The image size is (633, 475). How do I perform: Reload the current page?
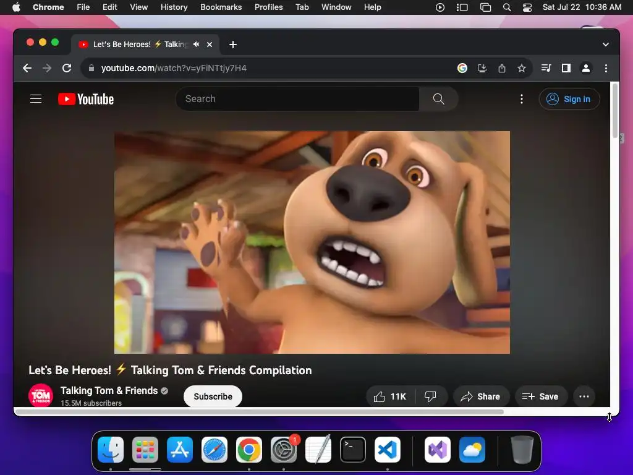tap(67, 68)
